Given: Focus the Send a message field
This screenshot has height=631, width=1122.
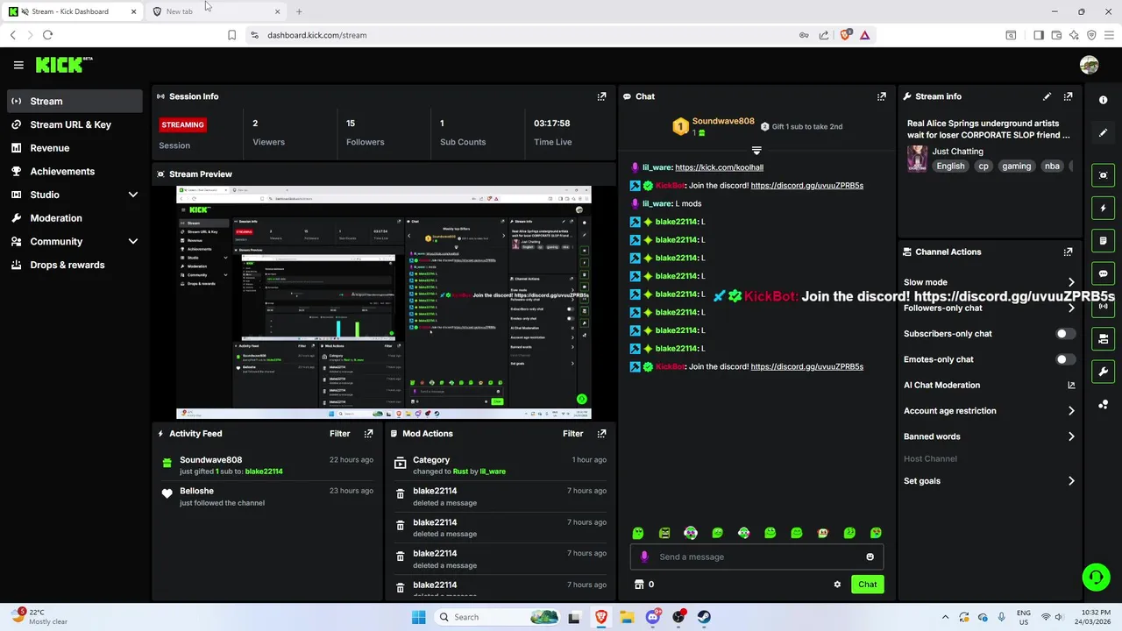Looking at the screenshot, I should tap(757, 557).
